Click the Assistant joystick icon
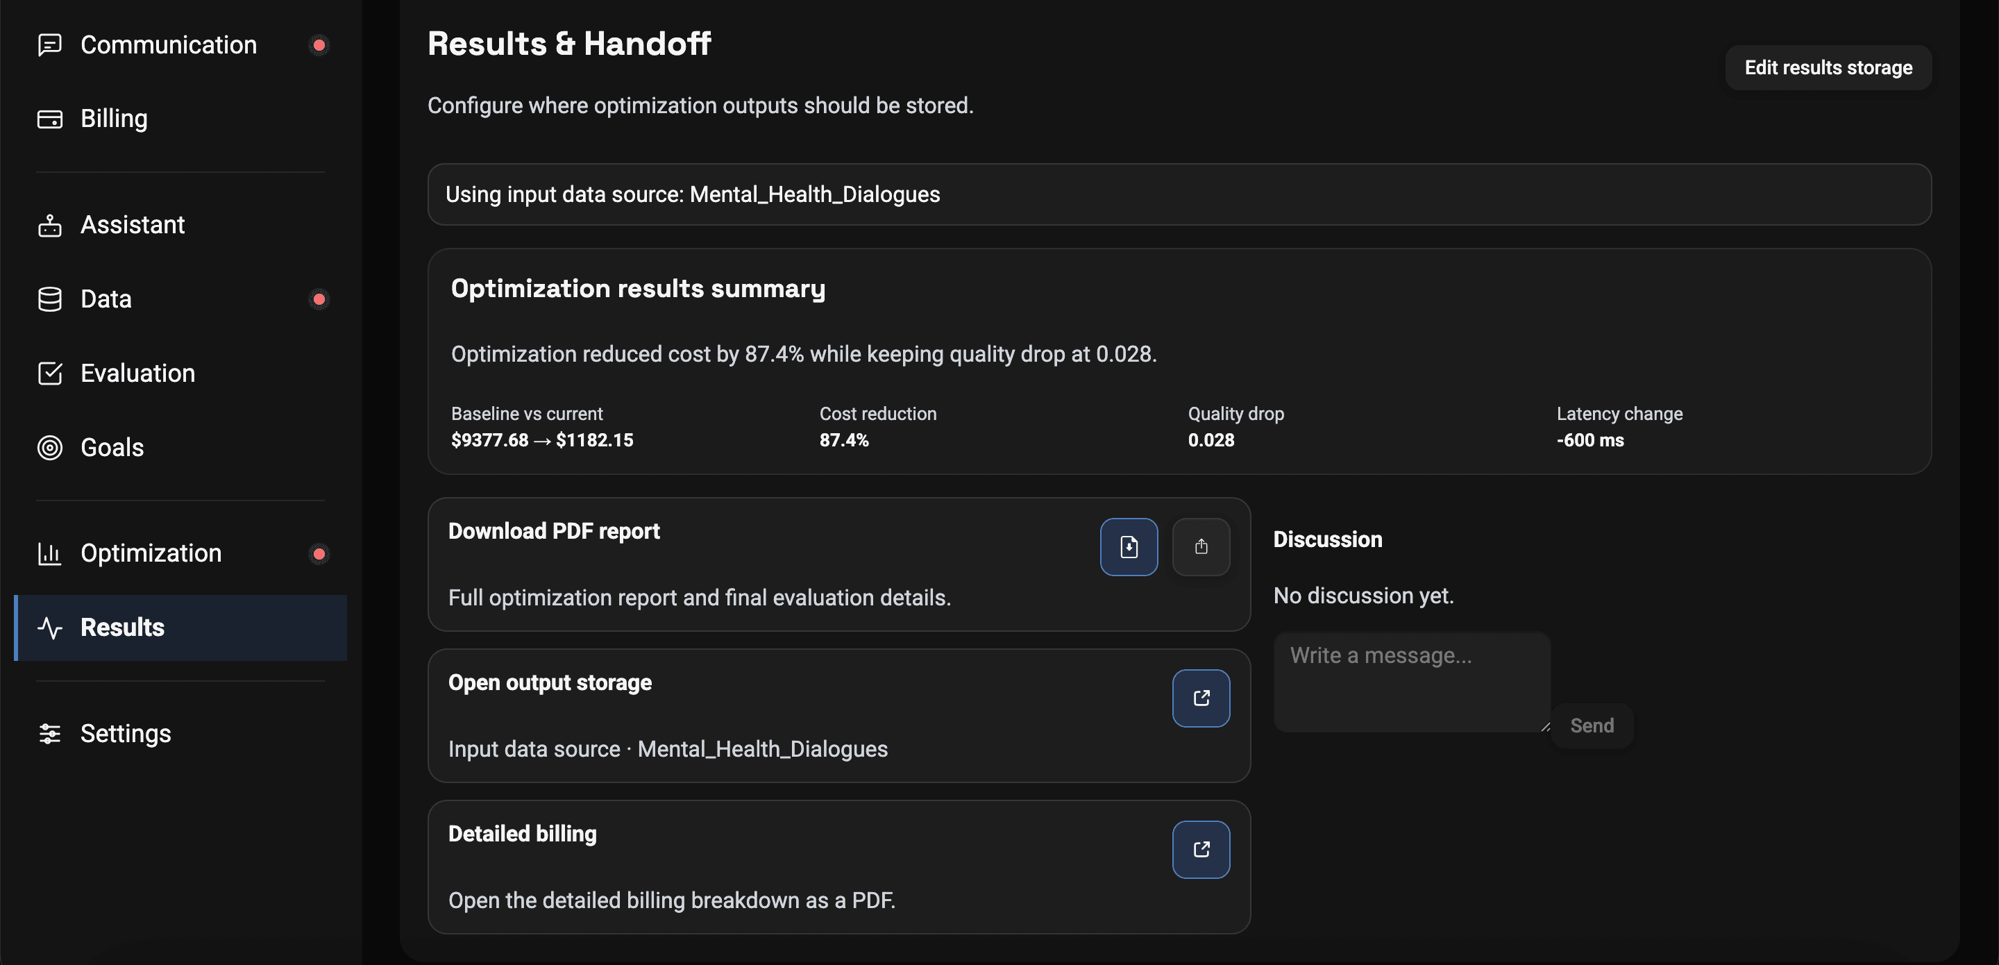Screen dimensions: 1999x965 pos(50,224)
